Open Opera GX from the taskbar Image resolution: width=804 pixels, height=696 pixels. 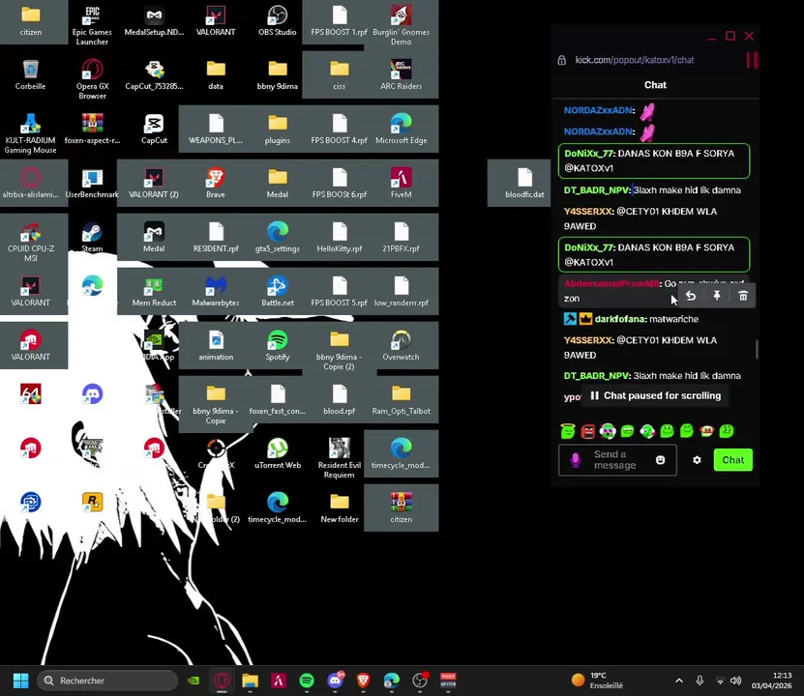(222, 681)
